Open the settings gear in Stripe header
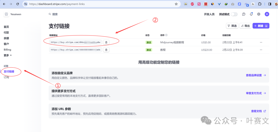The height and width of the screenshot is (132, 278). click(259, 14)
